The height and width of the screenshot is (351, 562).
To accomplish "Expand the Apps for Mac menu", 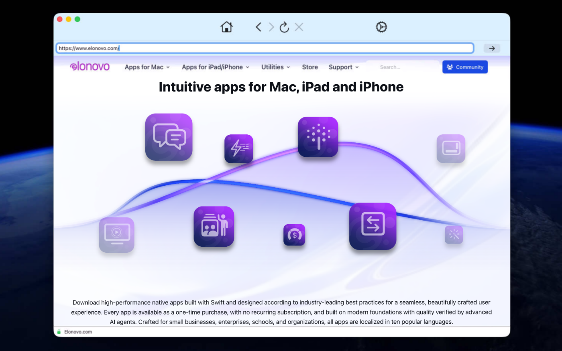I will coord(147,67).
